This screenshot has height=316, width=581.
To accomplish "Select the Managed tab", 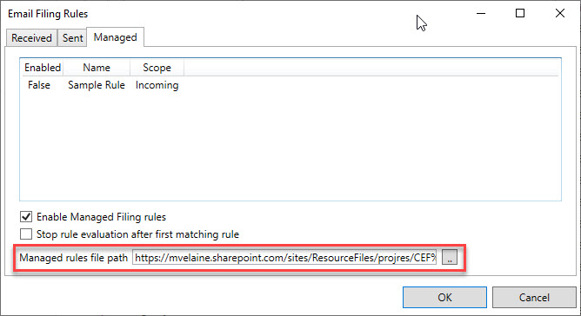I will click(115, 37).
